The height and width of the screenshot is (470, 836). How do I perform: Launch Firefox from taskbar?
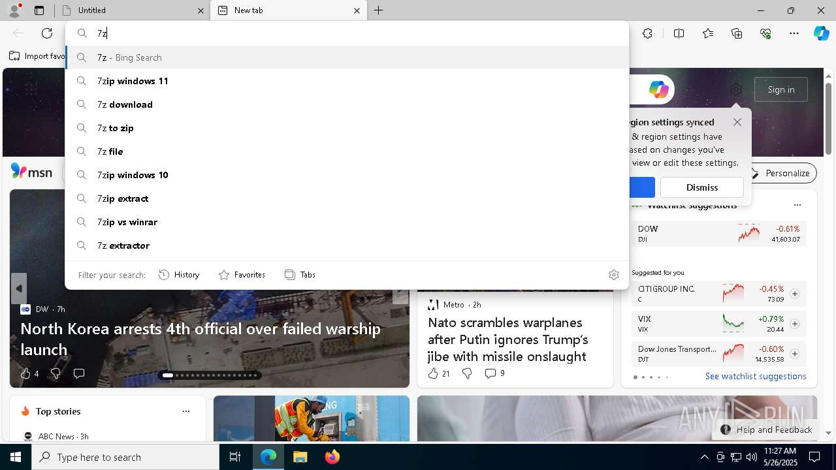click(332, 457)
